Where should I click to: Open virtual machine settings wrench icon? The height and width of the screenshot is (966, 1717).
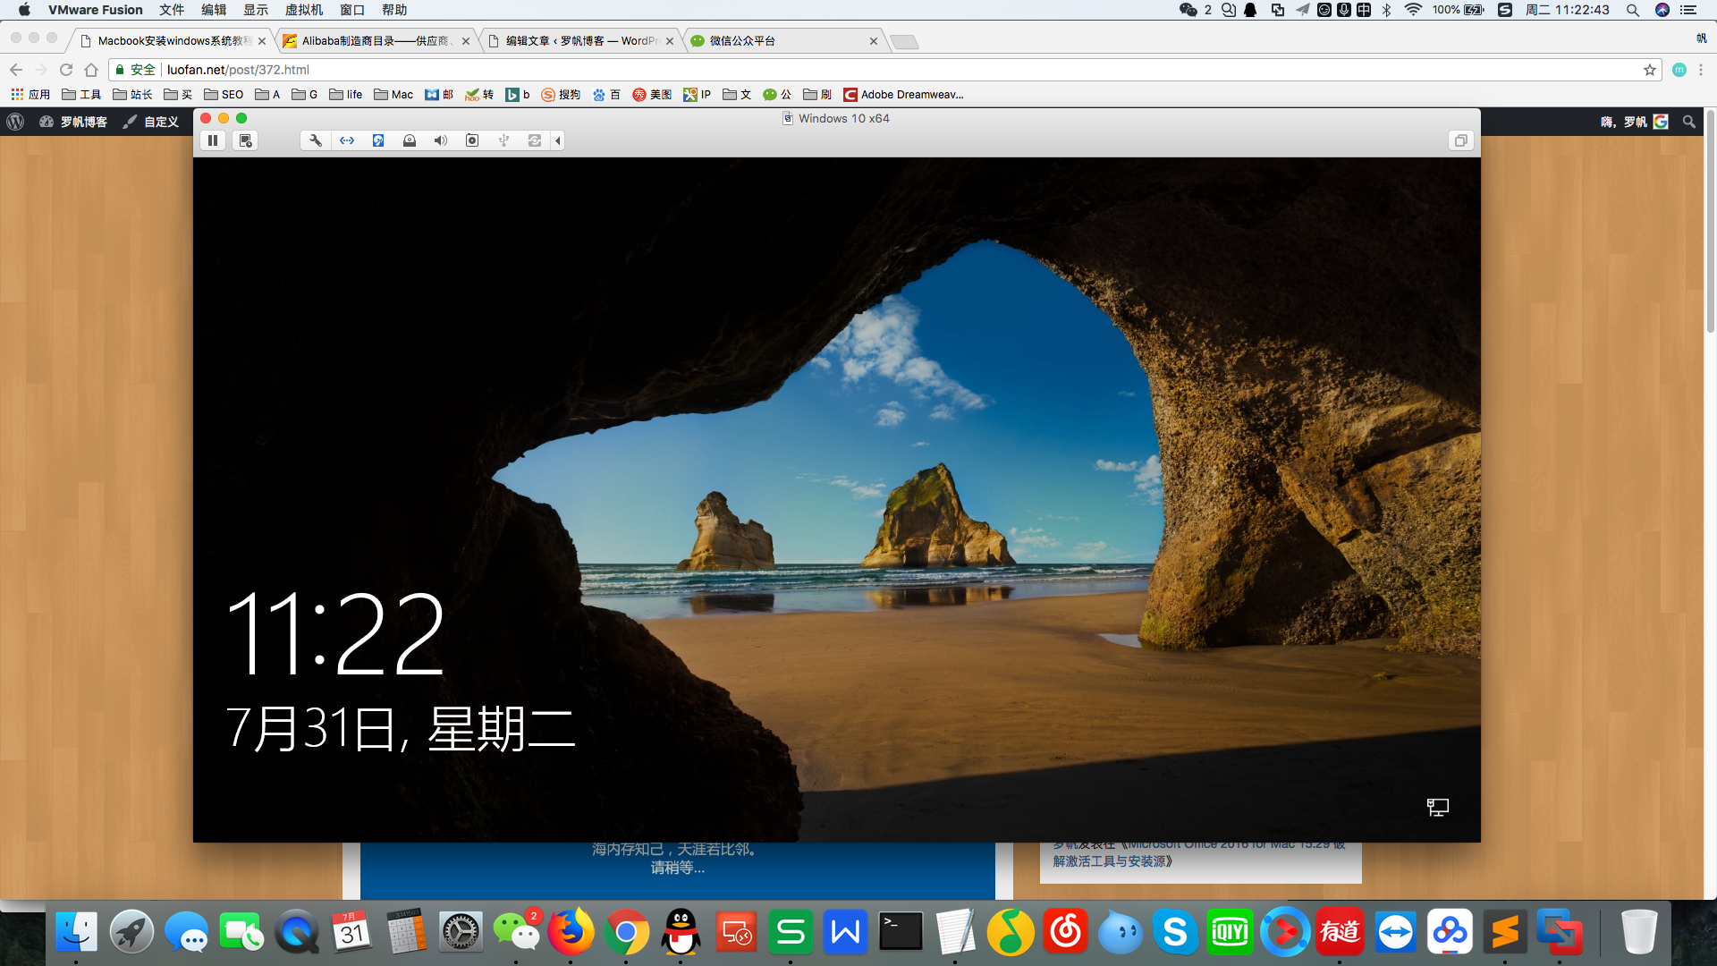coord(316,140)
